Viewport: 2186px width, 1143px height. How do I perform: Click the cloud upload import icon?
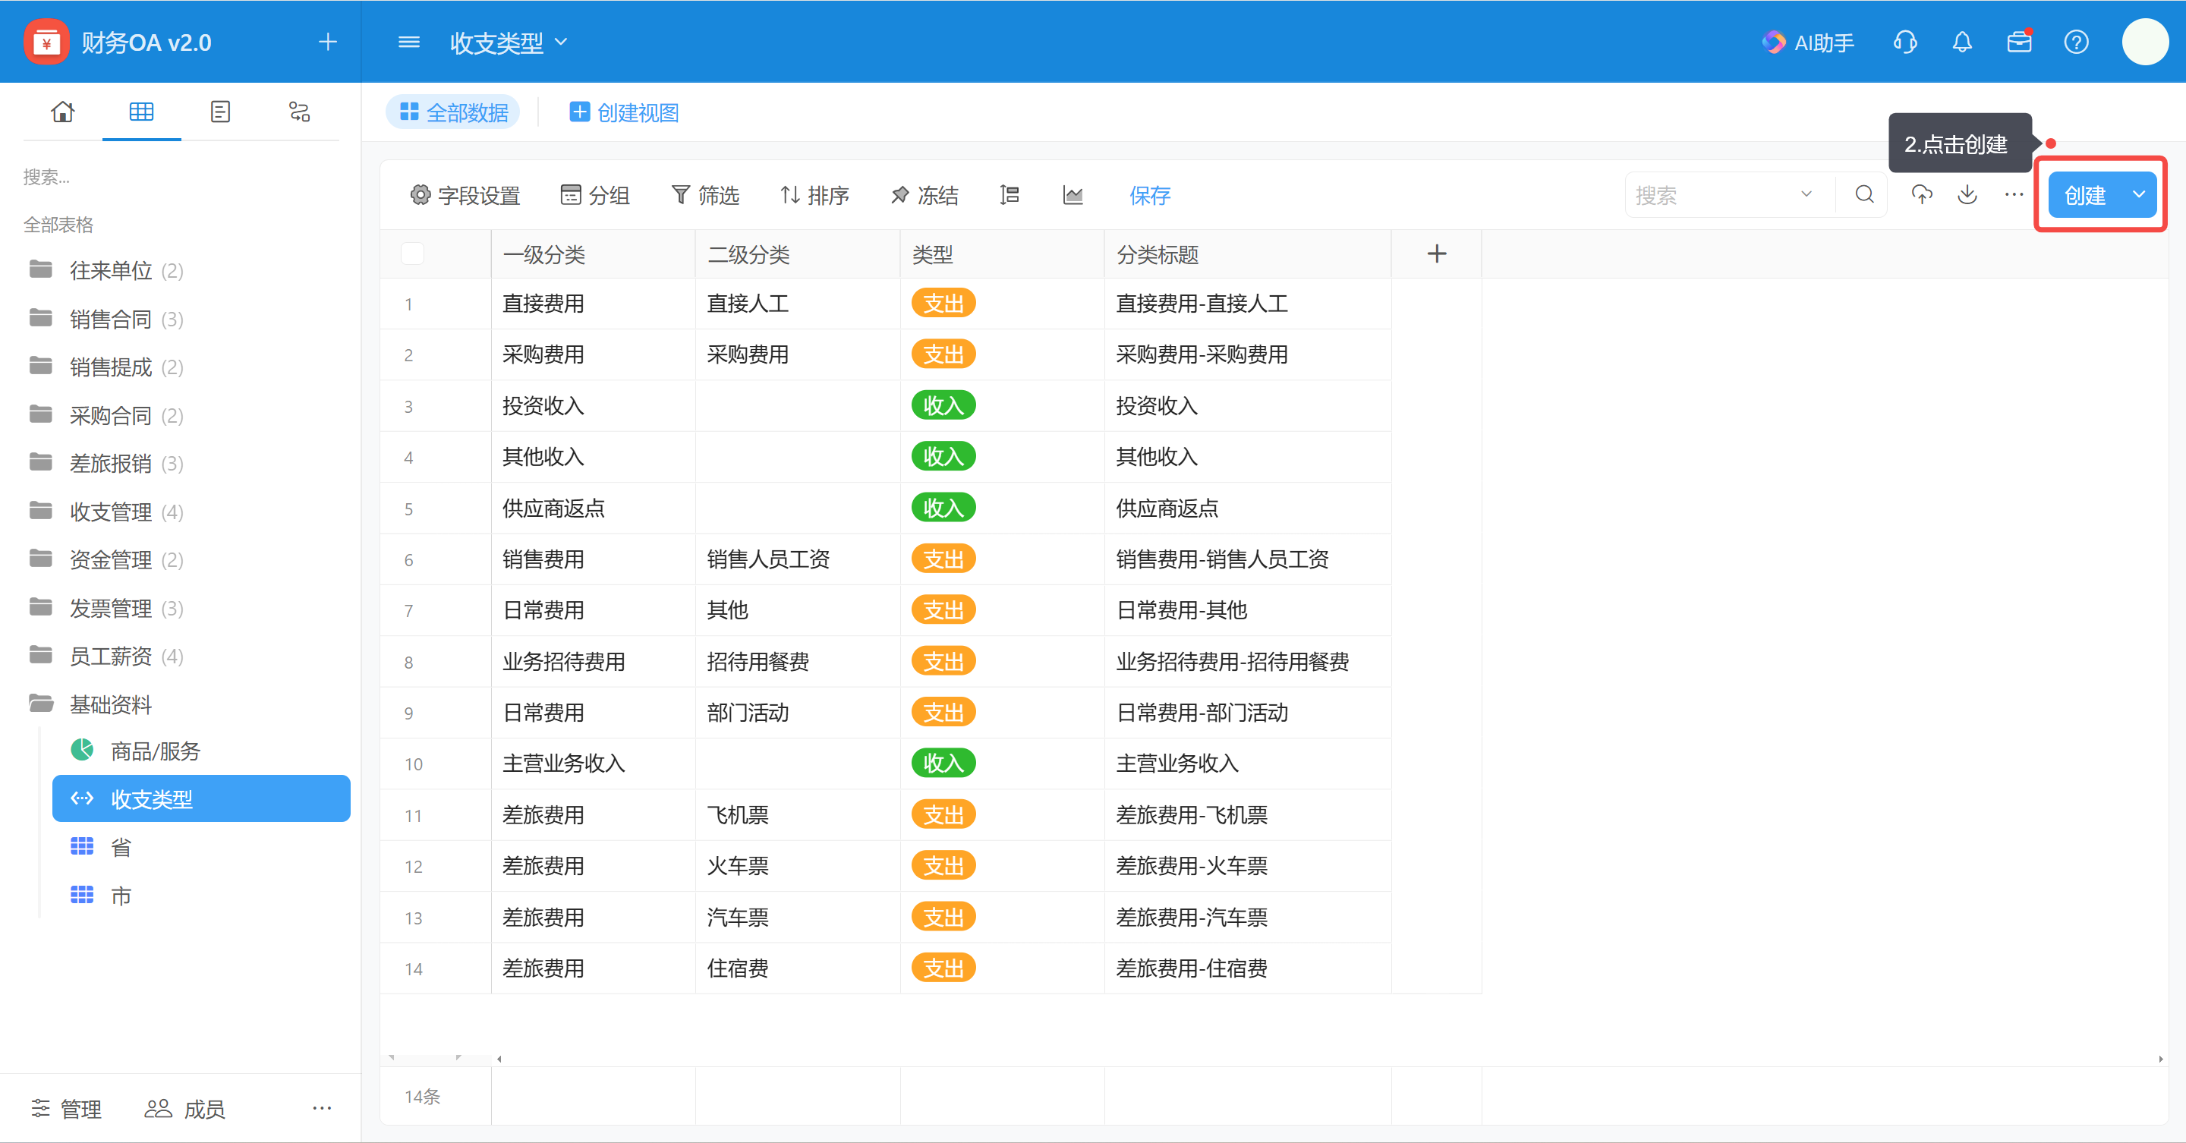pyautogui.click(x=1921, y=194)
